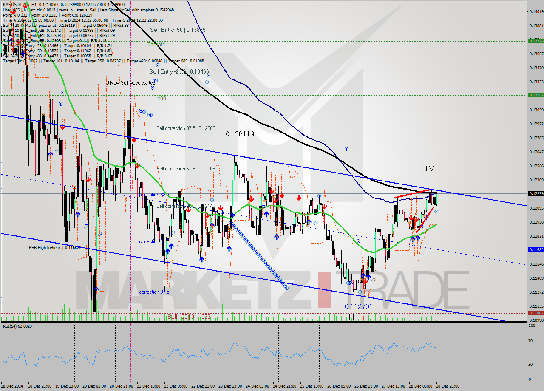Click price axis value 0.11272
The height and width of the screenshot is (391, 544).
(536, 292)
